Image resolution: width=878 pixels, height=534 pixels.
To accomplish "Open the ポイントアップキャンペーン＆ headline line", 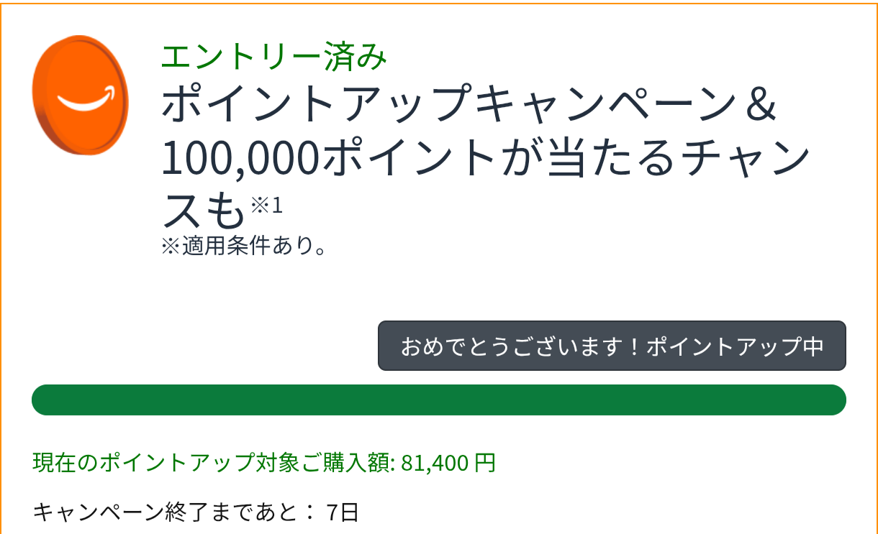I will pos(469,106).
